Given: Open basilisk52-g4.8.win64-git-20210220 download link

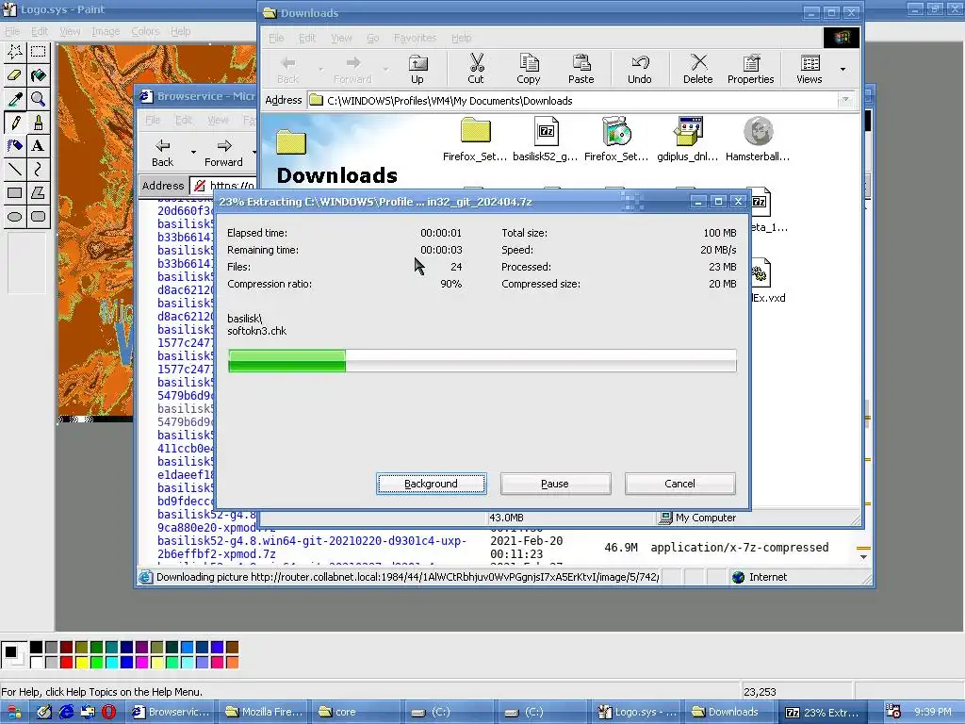Looking at the screenshot, I should [311, 548].
